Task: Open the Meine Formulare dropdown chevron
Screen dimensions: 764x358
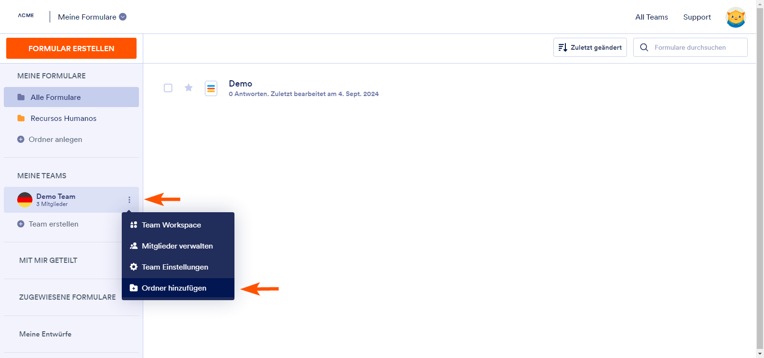Action: tap(123, 17)
